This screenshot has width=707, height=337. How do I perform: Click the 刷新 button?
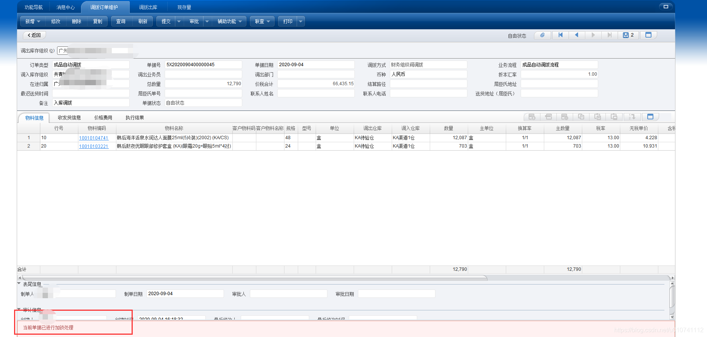pyautogui.click(x=143, y=22)
